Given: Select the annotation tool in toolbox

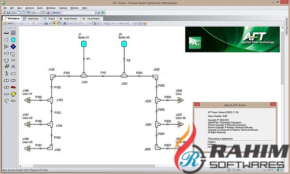Looking at the screenshot, I should pyautogui.click(x=13, y=33).
